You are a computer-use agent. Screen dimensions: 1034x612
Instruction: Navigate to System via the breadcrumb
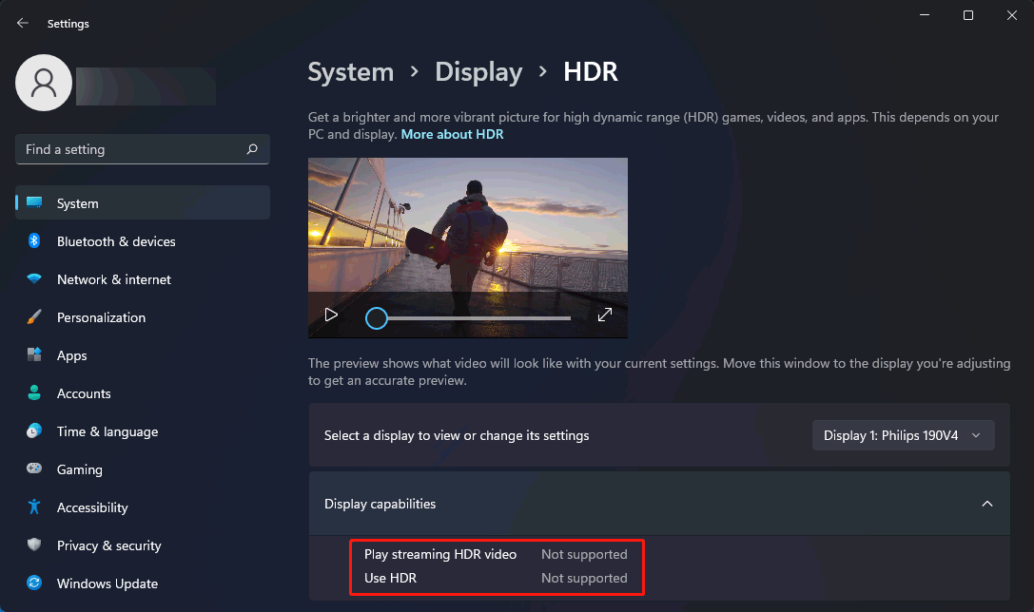pyautogui.click(x=350, y=71)
